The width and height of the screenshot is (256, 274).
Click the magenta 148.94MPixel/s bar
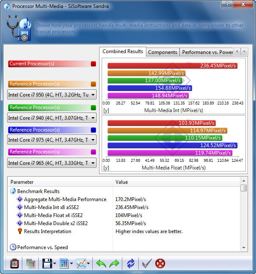[148, 96]
